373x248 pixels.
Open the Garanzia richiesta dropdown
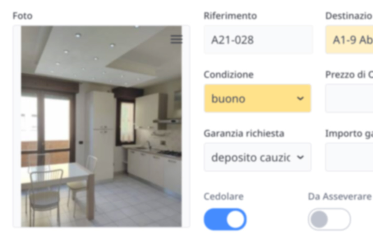(x=257, y=157)
